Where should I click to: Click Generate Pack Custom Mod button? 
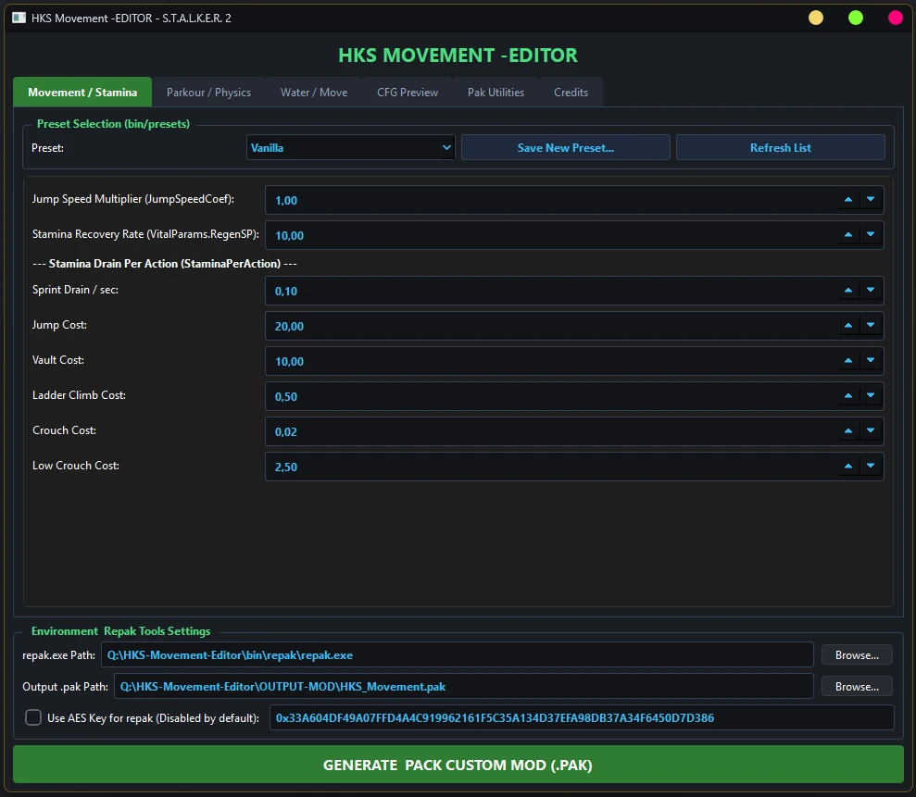coord(458,765)
